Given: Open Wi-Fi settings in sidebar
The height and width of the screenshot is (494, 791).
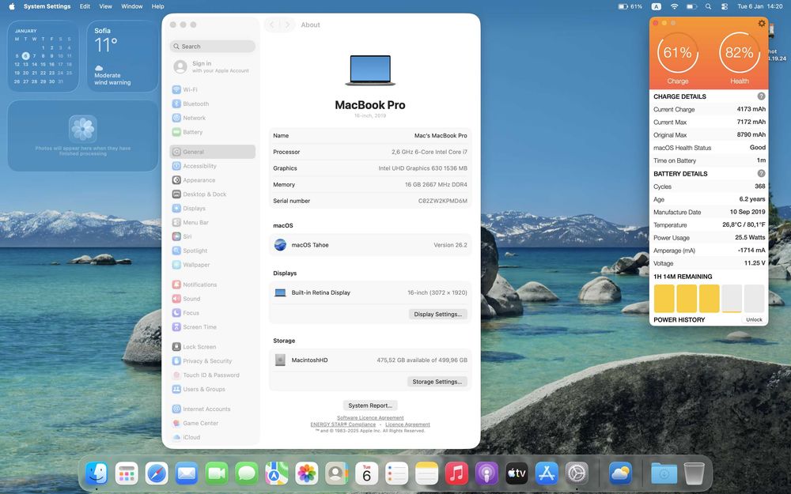Looking at the screenshot, I should pyautogui.click(x=212, y=90).
